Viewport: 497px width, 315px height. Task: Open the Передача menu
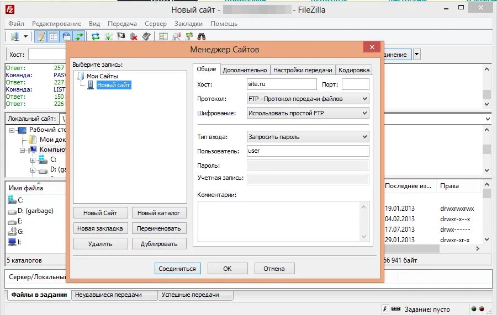pyautogui.click(x=122, y=24)
